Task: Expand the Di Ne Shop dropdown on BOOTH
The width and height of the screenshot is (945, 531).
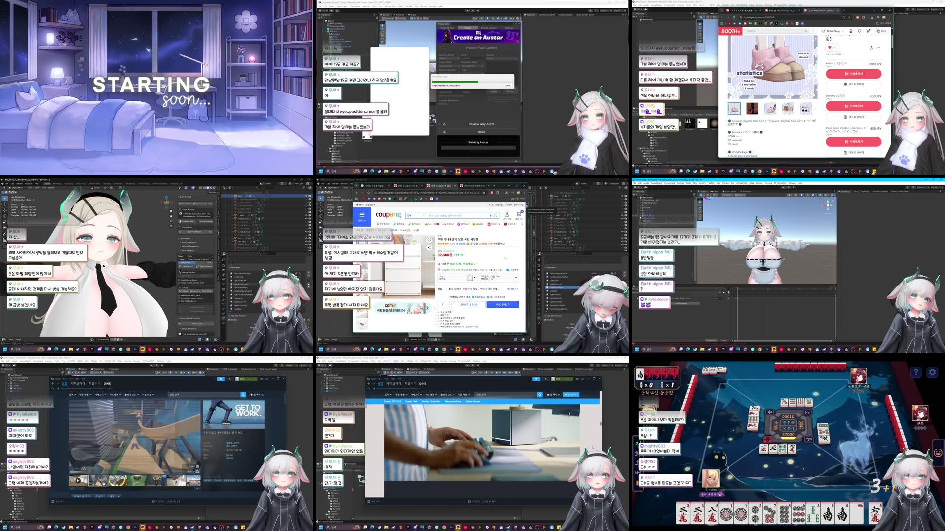Action: point(843,31)
